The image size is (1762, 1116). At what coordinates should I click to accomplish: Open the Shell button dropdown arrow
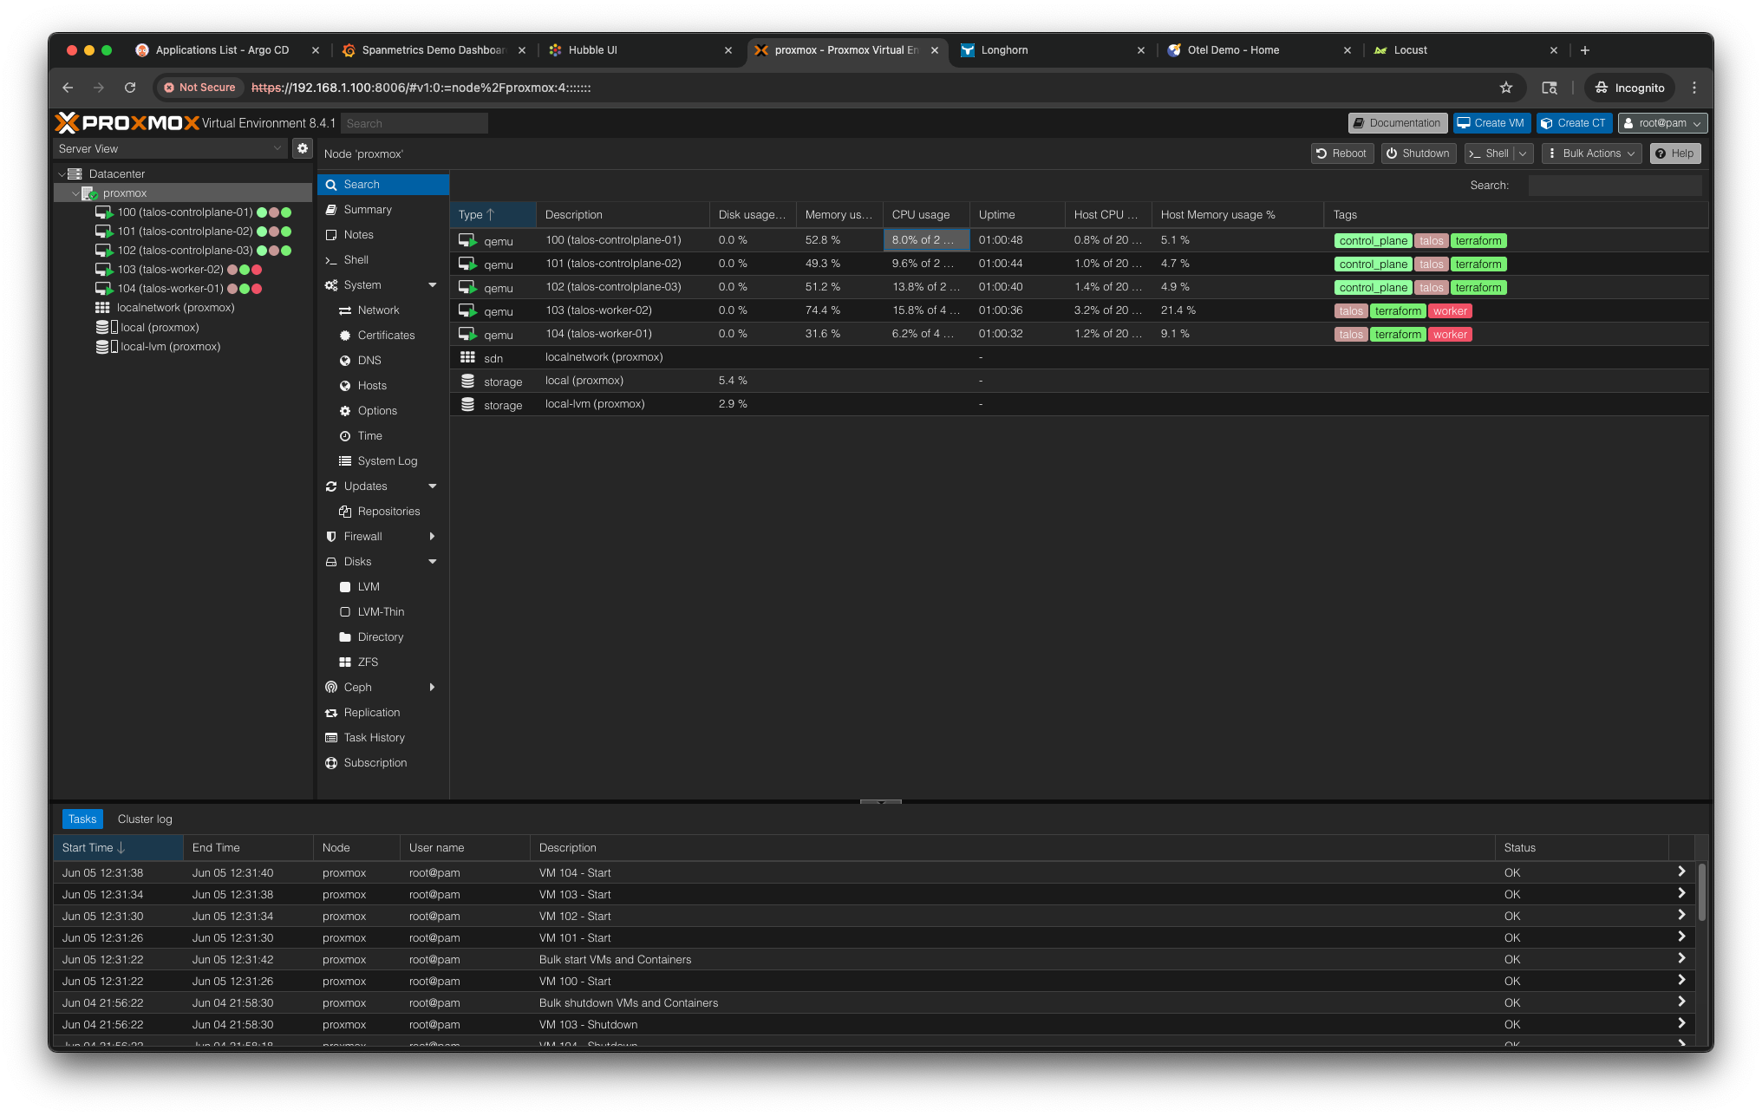[1524, 153]
